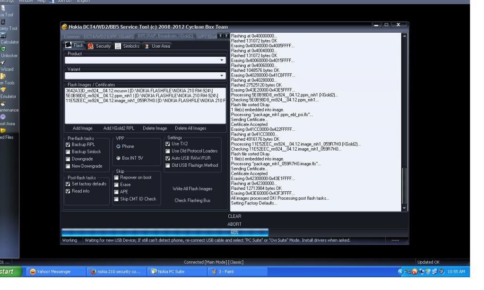Uncheck the Backup RPL checkbox

(68, 145)
